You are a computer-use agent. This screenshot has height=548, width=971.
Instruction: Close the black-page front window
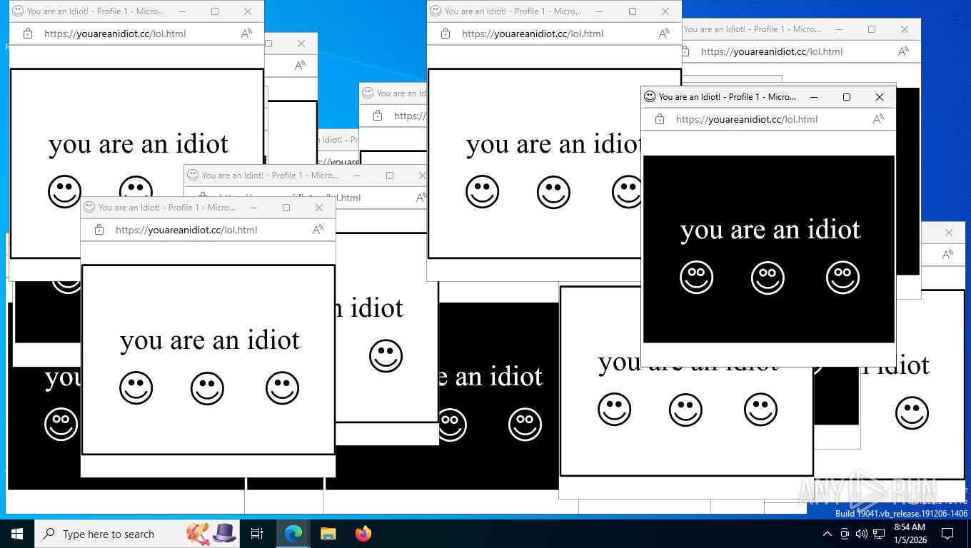(x=880, y=97)
